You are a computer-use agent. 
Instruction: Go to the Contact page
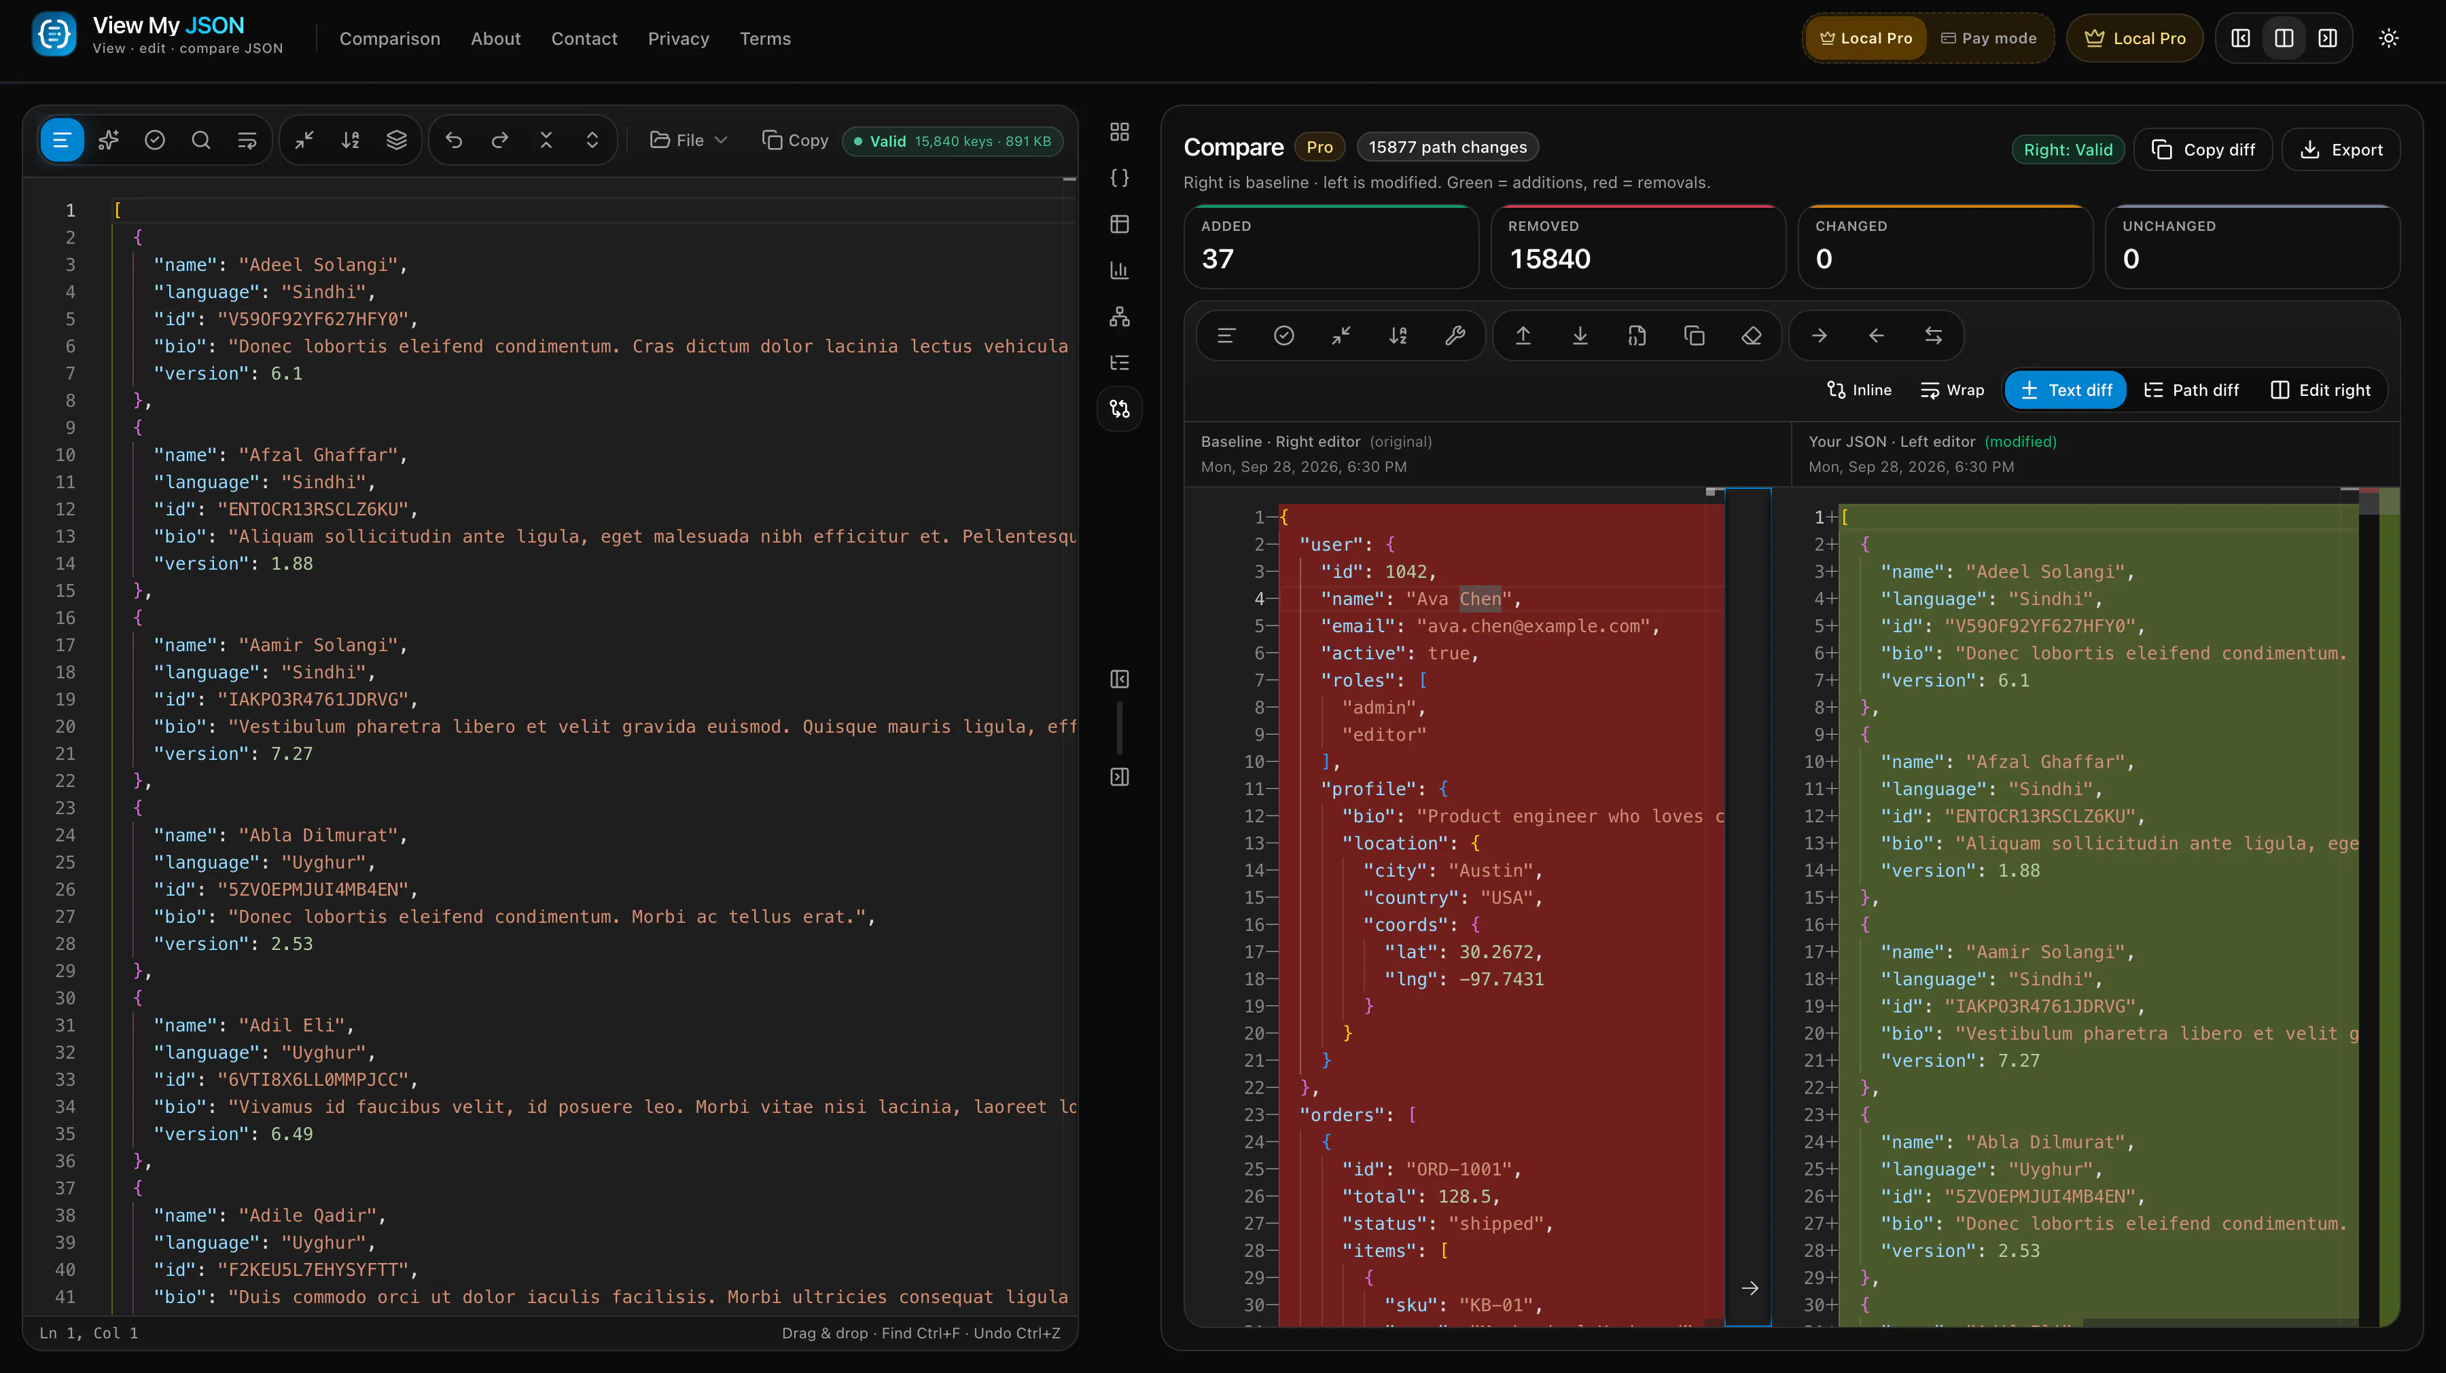tap(584, 39)
